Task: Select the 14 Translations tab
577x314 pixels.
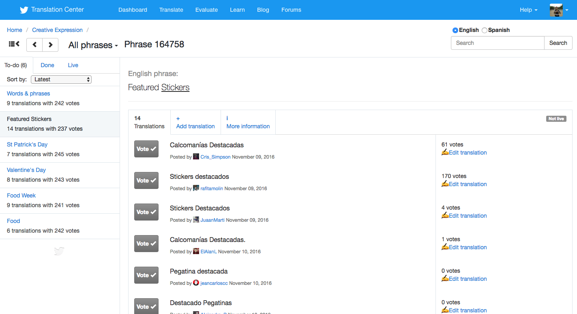Action: click(x=149, y=122)
